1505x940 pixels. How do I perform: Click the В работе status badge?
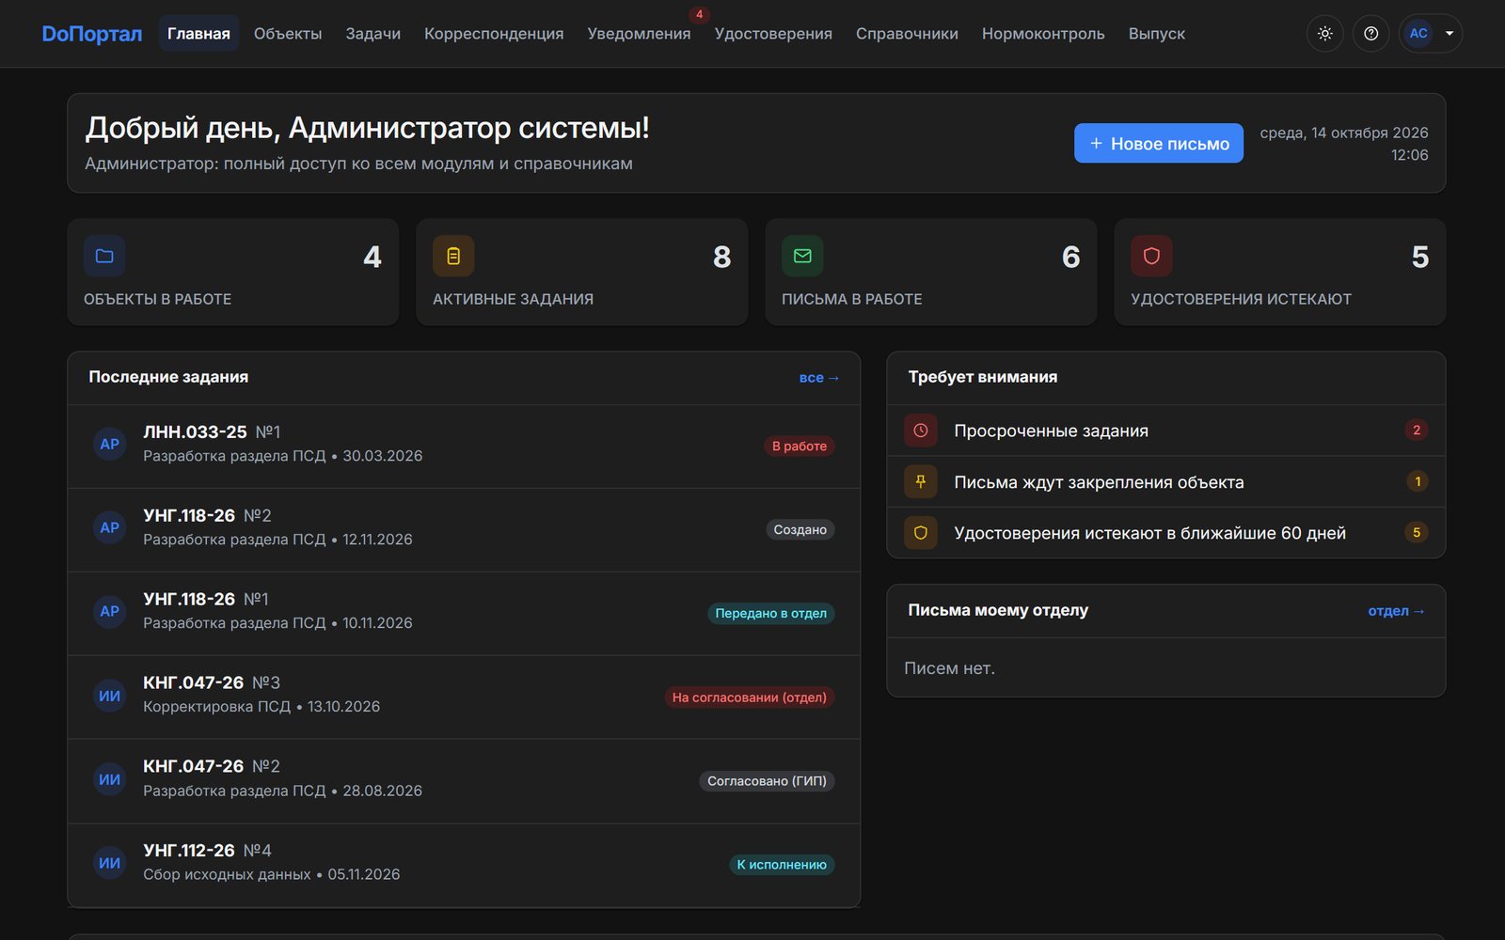tap(800, 446)
